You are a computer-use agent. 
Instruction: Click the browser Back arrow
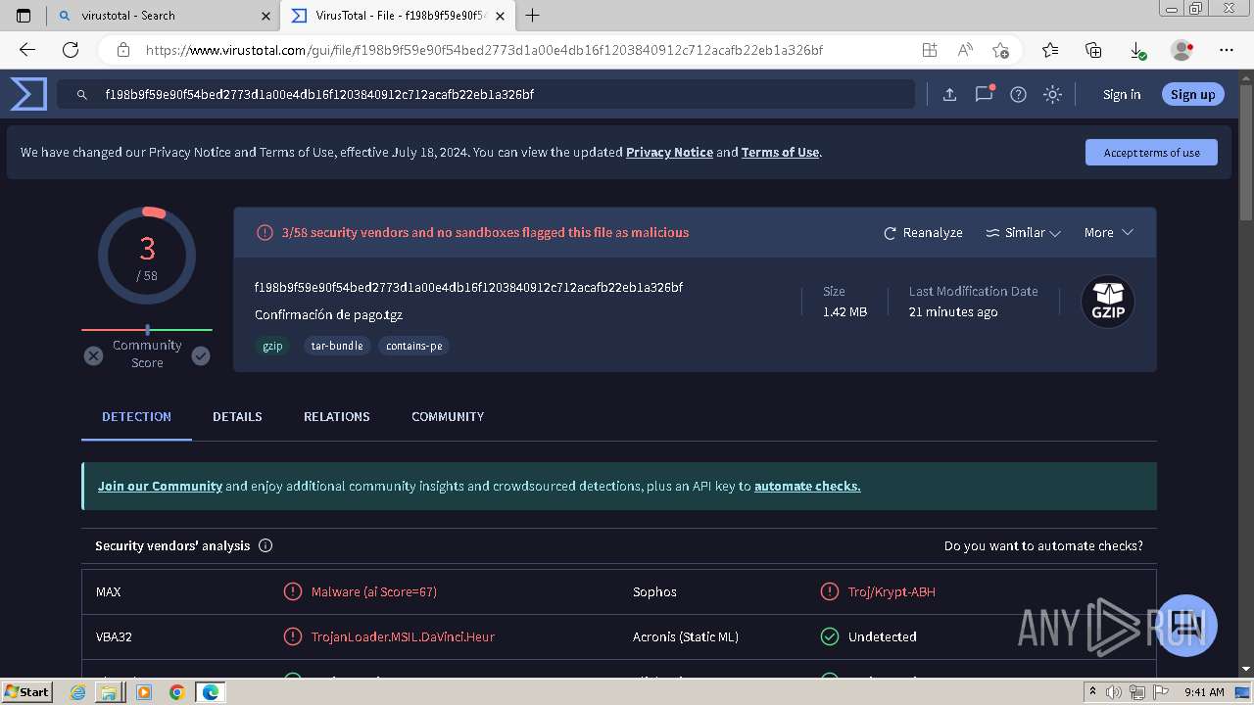pyautogui.click(x=27, y=50)
